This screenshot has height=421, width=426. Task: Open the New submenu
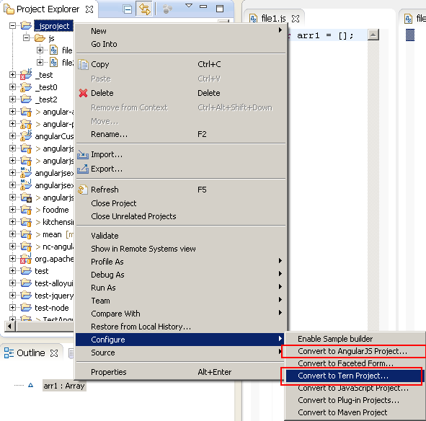click(180, 31)
